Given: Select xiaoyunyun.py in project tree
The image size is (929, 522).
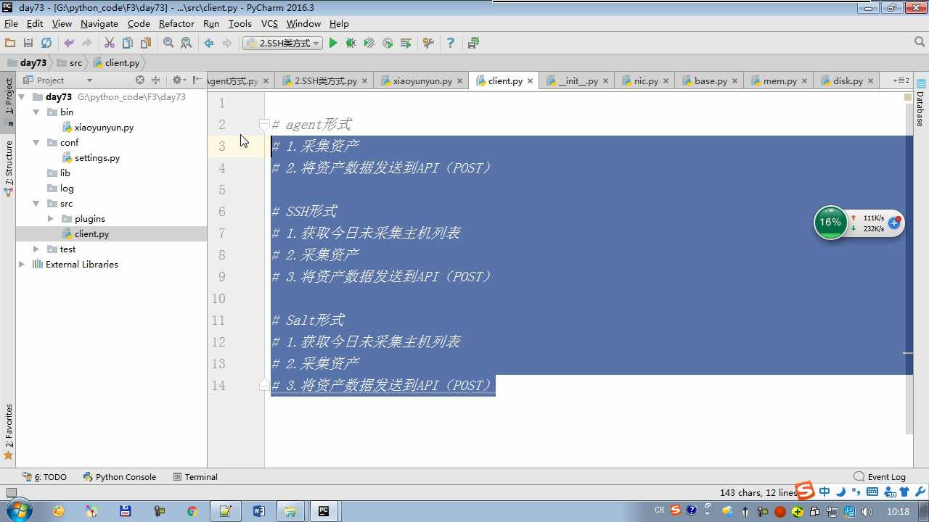Looking at the screenshot, I should click(x=104, y=128).
